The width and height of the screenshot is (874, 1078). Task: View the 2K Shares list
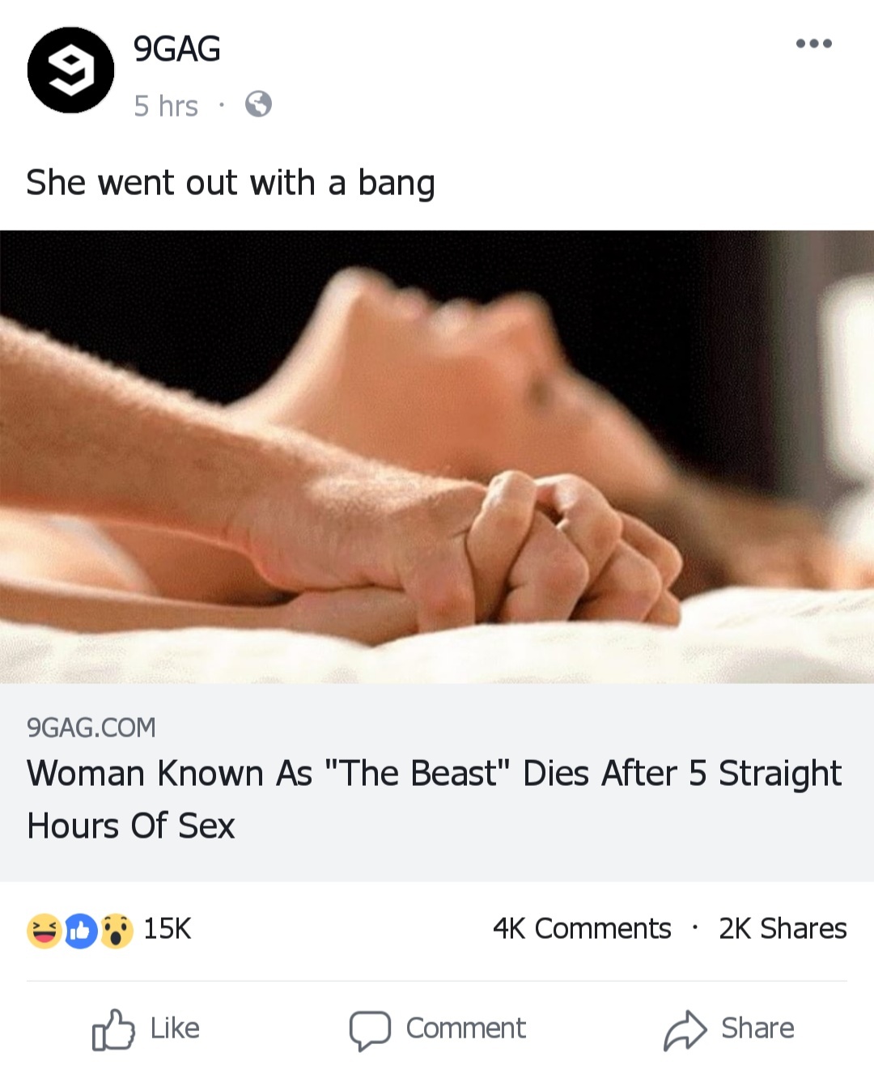pyautogui.click(x=783, y=928)
